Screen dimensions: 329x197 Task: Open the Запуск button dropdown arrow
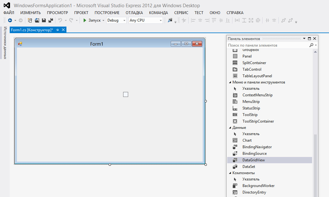[x=103, y=21]
